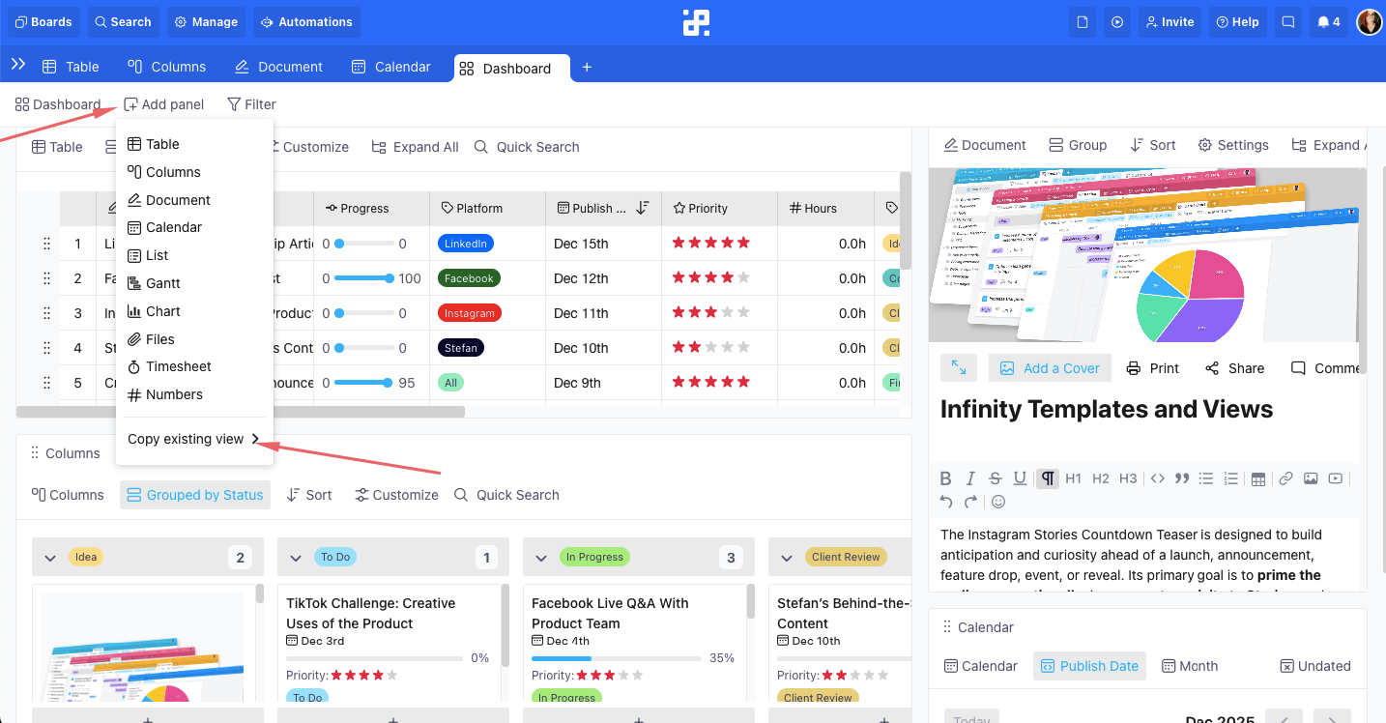Click the Bold formatting icon
1386x723 pixels.
click(x=945, y=477)
